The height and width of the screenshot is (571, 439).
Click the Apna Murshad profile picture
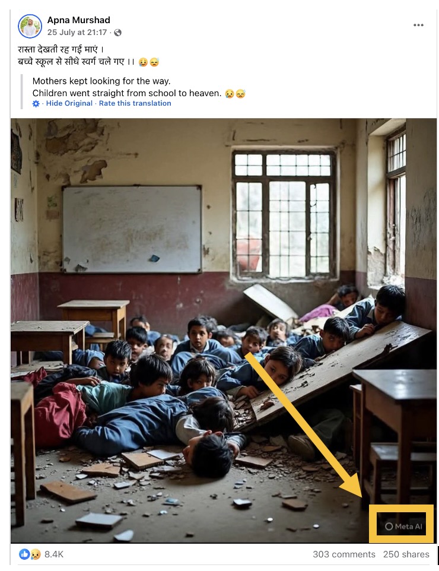coord(30,26)
